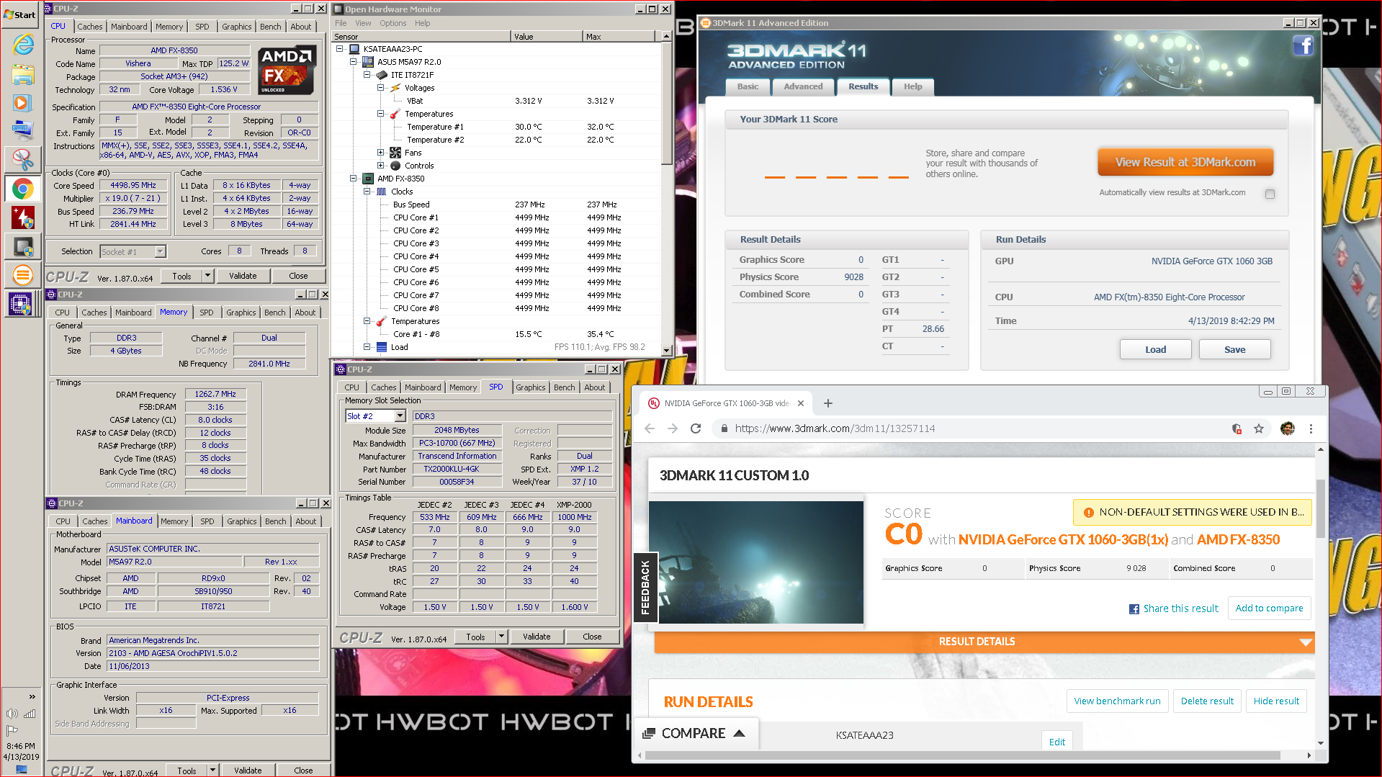Image resolution: width=1382 pixels, height=777 pixels.
Task: Click the Start button
Action: tap(20, 14)
